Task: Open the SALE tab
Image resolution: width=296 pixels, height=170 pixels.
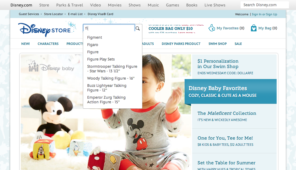Action: (238, 44)
